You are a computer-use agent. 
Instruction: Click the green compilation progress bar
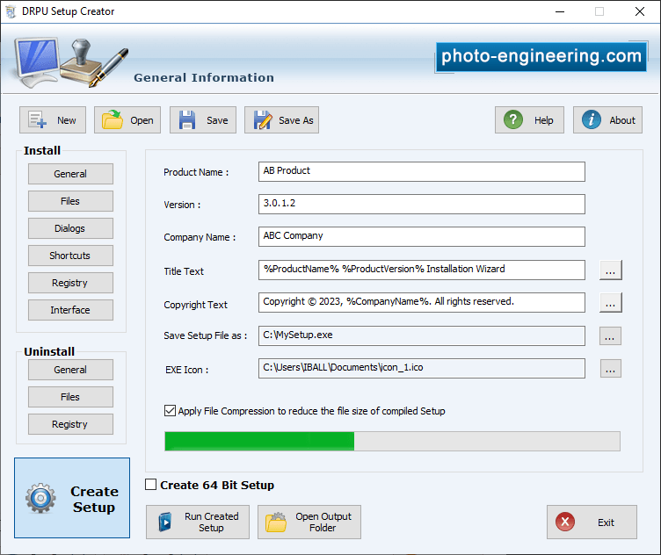pos(392,442)
